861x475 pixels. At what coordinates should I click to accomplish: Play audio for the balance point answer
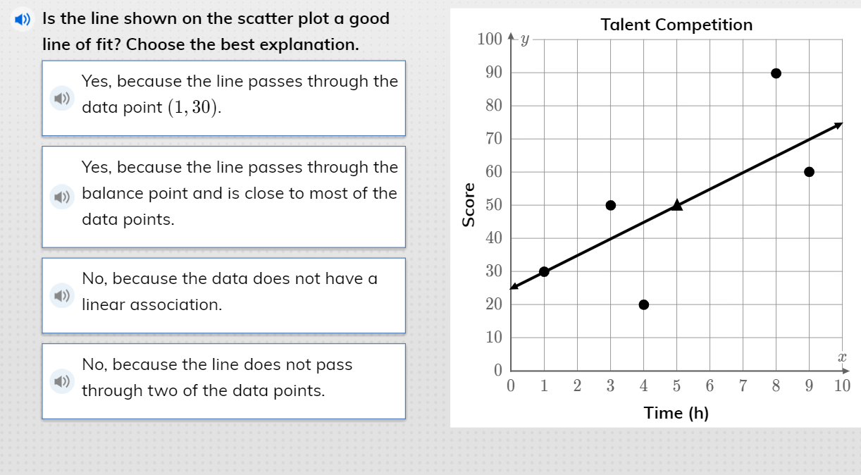click(62, 197)
